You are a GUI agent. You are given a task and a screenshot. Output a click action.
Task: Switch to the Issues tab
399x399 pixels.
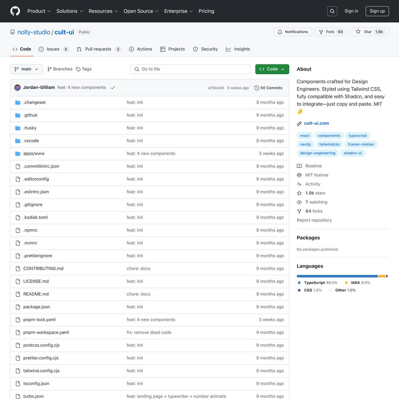[x=53, y=49]
